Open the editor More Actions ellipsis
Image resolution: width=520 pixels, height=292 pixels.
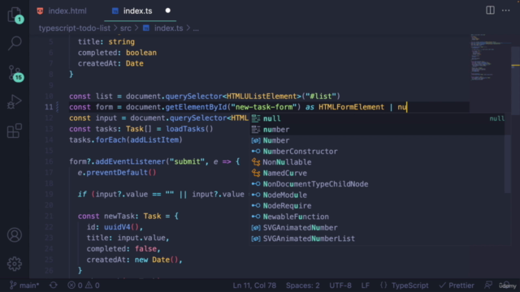(x=505, y=11)
